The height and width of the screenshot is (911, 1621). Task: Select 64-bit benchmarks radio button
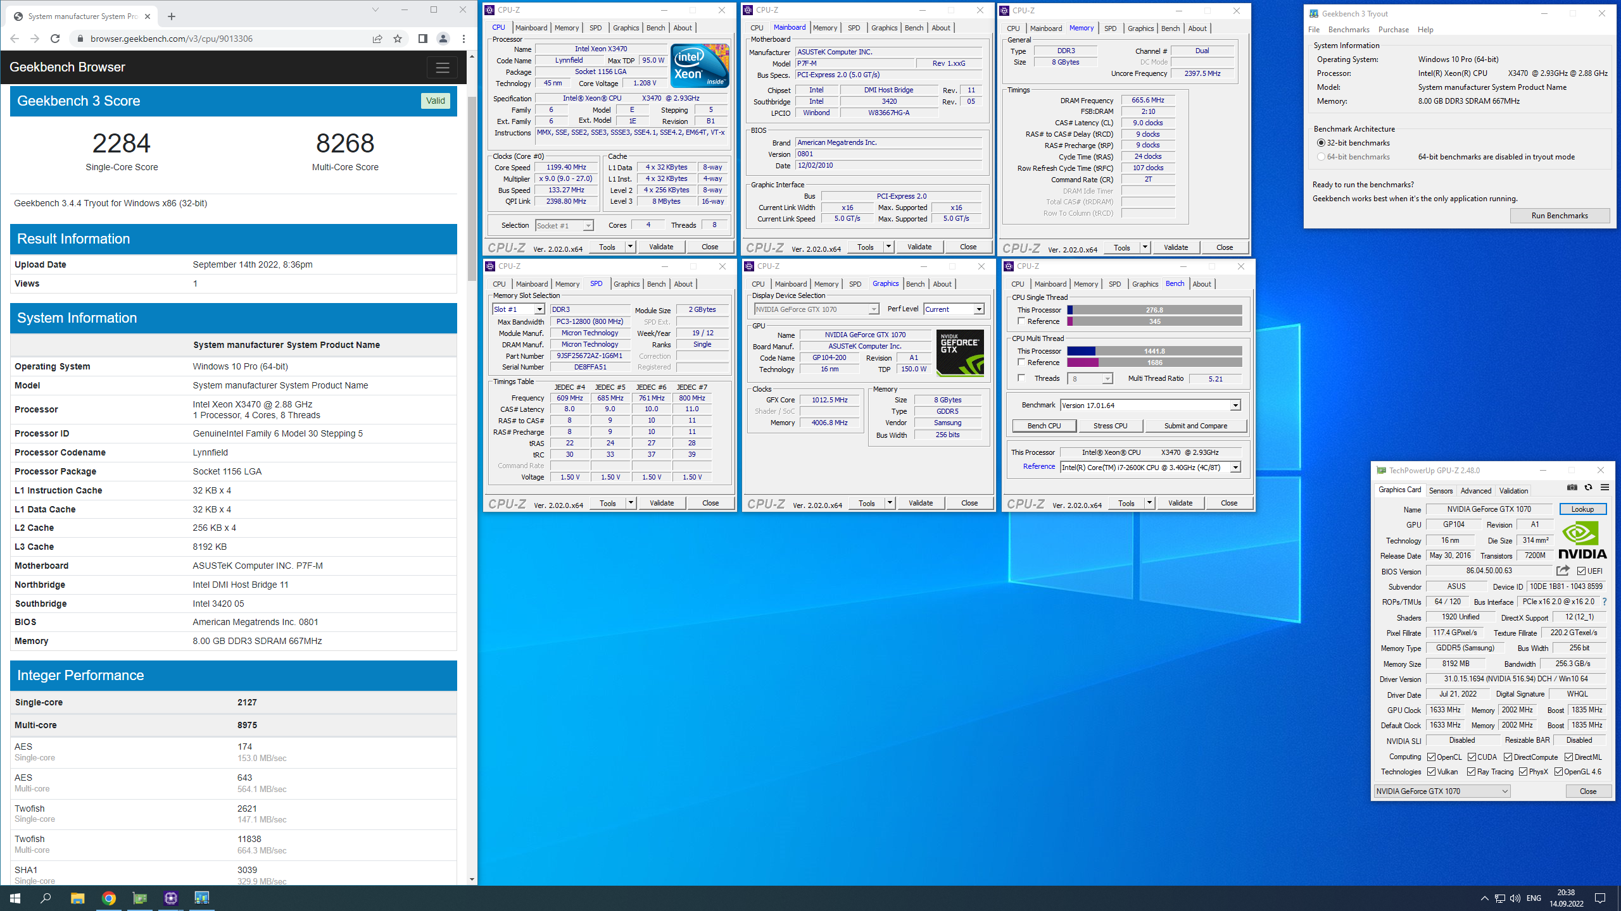point(1321,157)
